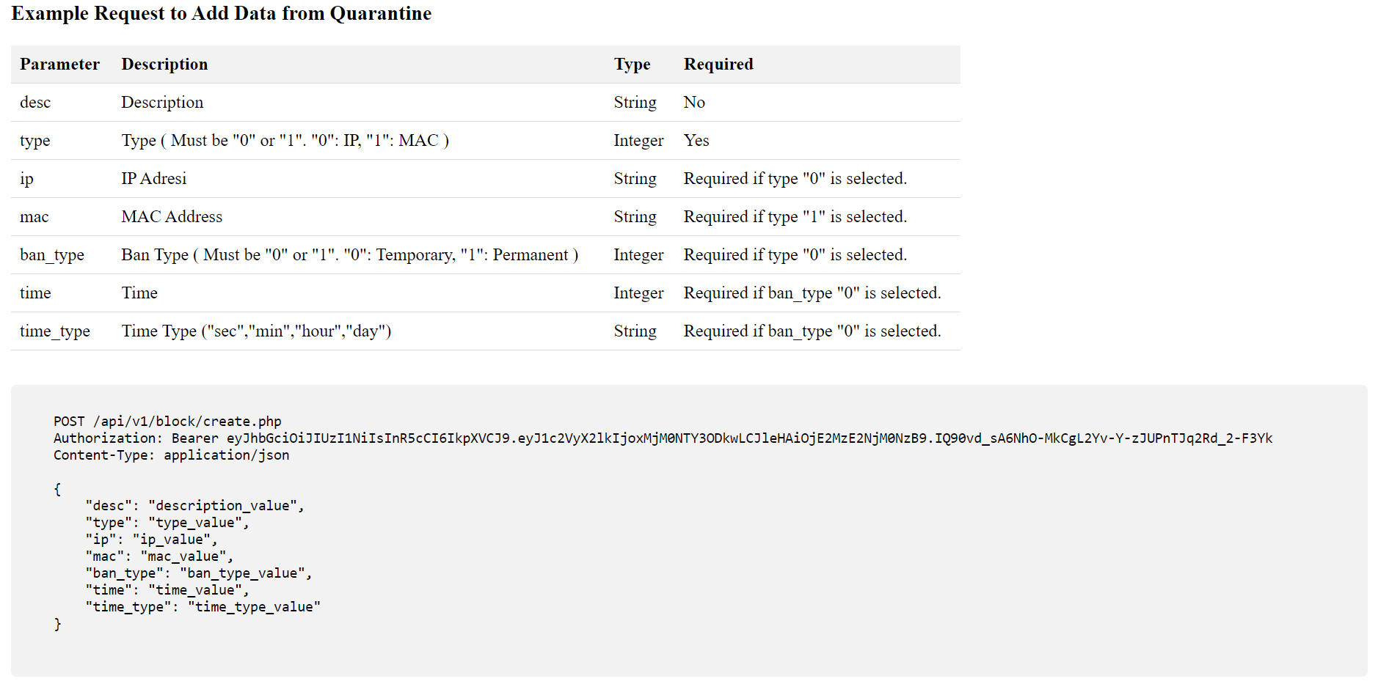Click the Time Type sec/min/hour/day description

[x=256, y=331]
